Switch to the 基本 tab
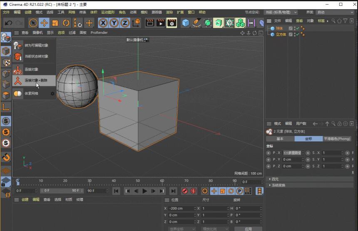The width and height of the screenshot is (358, 231). click(x=280, y=139)
